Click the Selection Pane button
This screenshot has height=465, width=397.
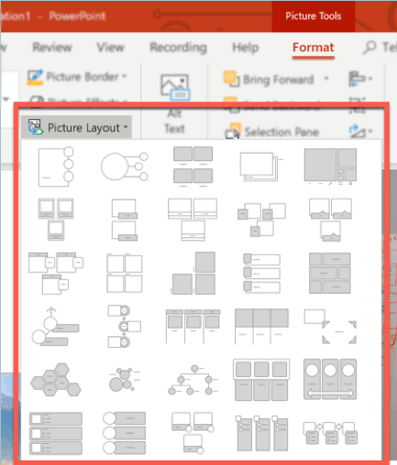point(272,132)
